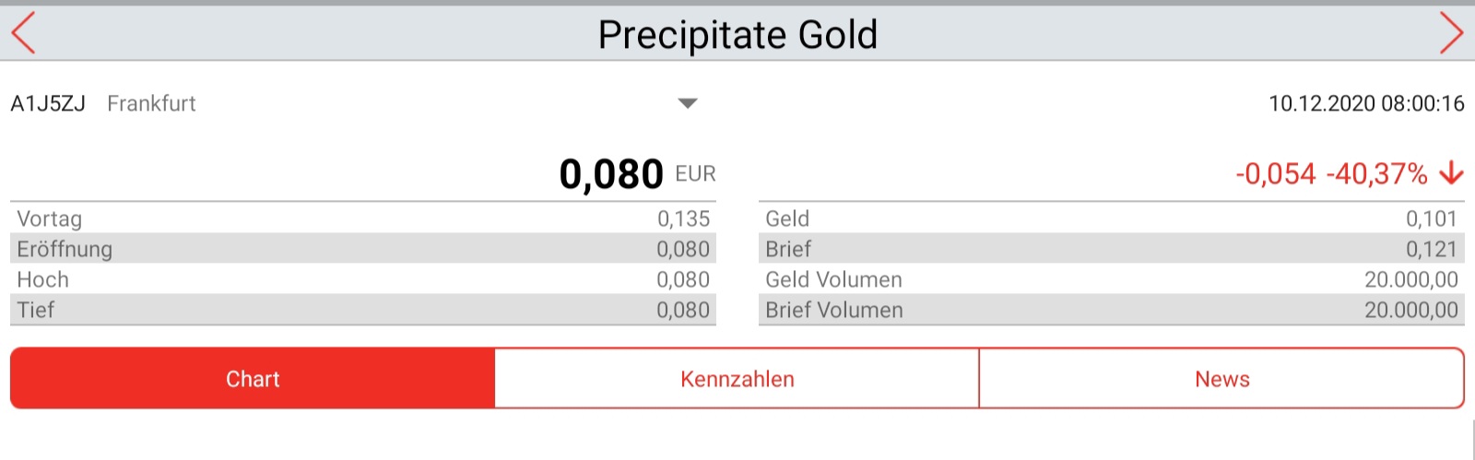Select the Eröffnung row
Viewport: 1475px width, 460px height.
(363, 249)
